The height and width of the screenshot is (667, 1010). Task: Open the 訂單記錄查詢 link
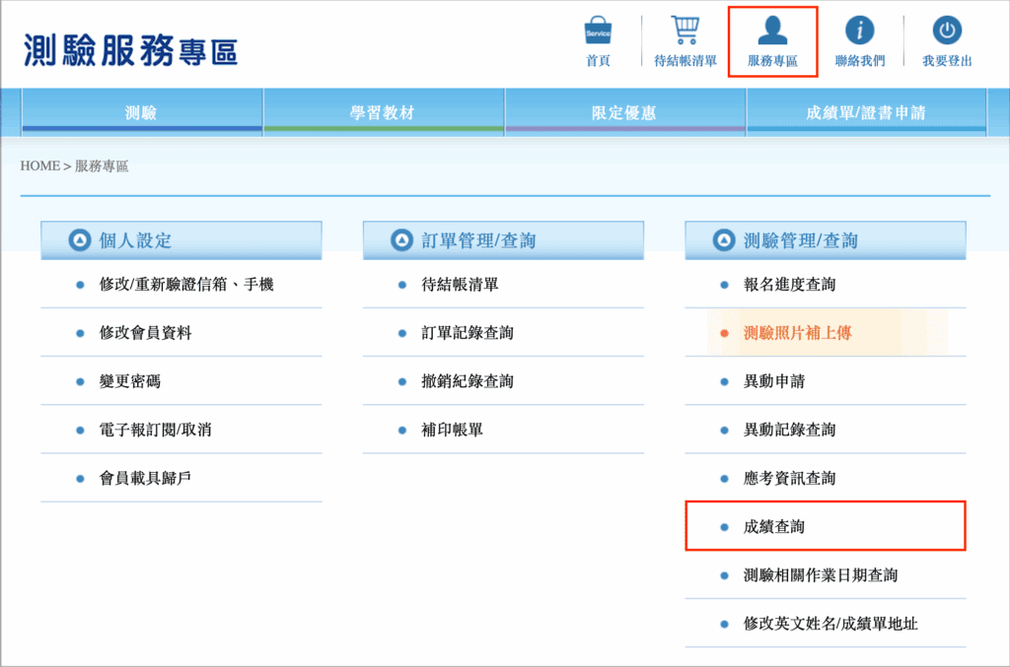pyautogui.click(x=468, y=333)
